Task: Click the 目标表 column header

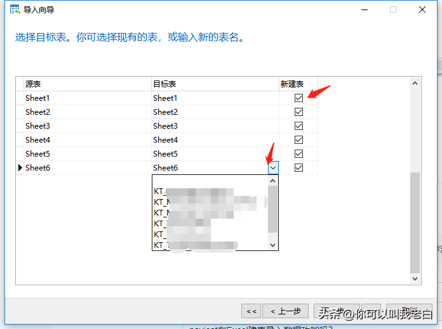Action: (215, 84)
